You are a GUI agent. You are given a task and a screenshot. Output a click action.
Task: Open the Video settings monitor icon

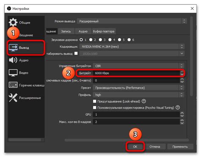pos(13,73)
